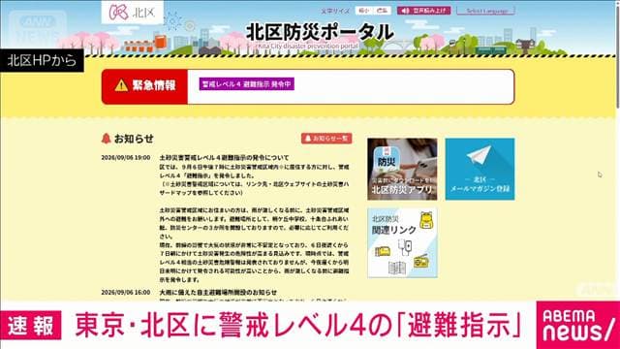Select the 標準 text size button
Image resolution: width=620 pixels, height=349 pixels.
click(382, 11)
